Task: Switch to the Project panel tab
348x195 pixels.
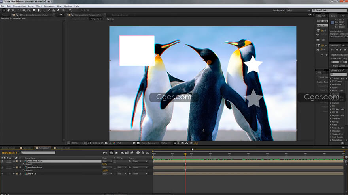Action: 5,15
